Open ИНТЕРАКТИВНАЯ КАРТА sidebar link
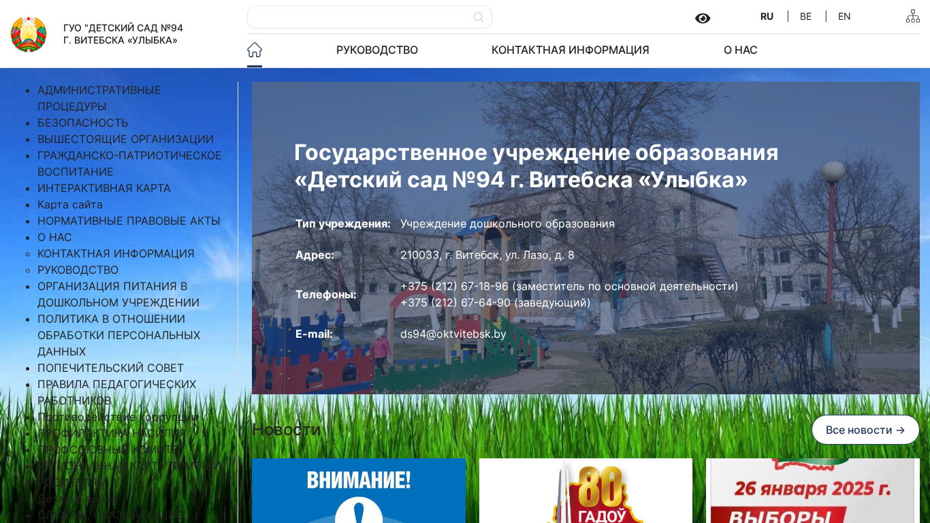Screen dimensions: 930x523 (x=104, y=188)
